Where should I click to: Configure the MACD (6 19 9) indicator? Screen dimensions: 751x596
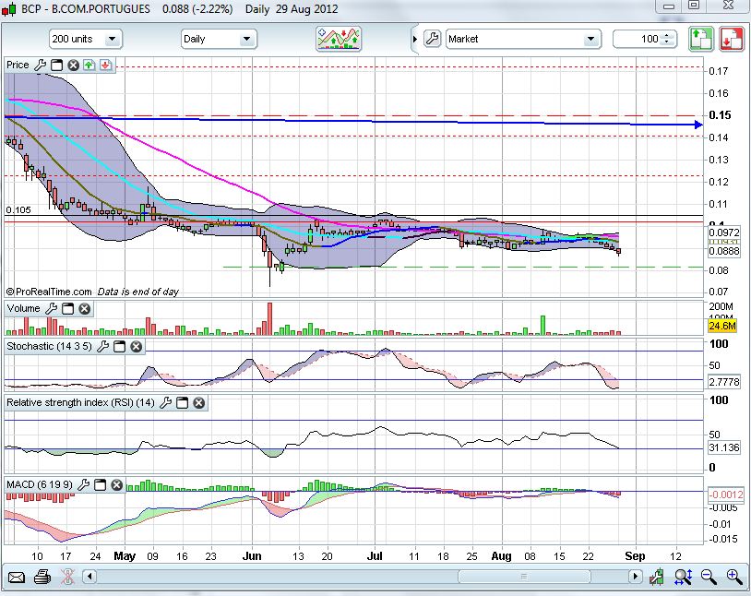click(x=84, y=485)
